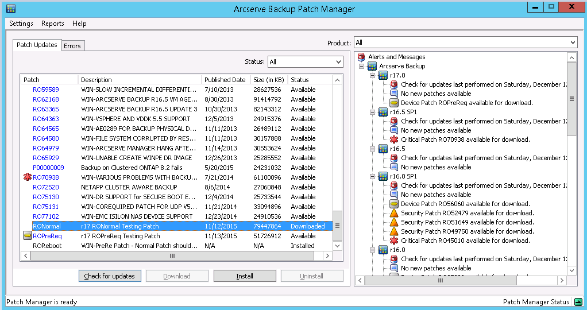Select the Patch Updates tab

pyautogui.click(x=37, y=45)
